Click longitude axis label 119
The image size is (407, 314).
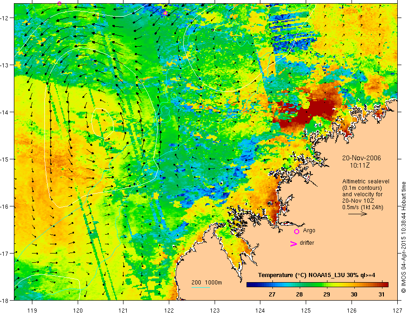32,310
